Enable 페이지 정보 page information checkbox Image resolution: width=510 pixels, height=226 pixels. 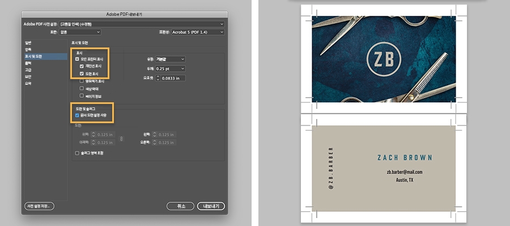coord(82,96)
